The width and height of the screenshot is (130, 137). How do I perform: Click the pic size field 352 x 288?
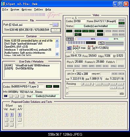point(84,74)
